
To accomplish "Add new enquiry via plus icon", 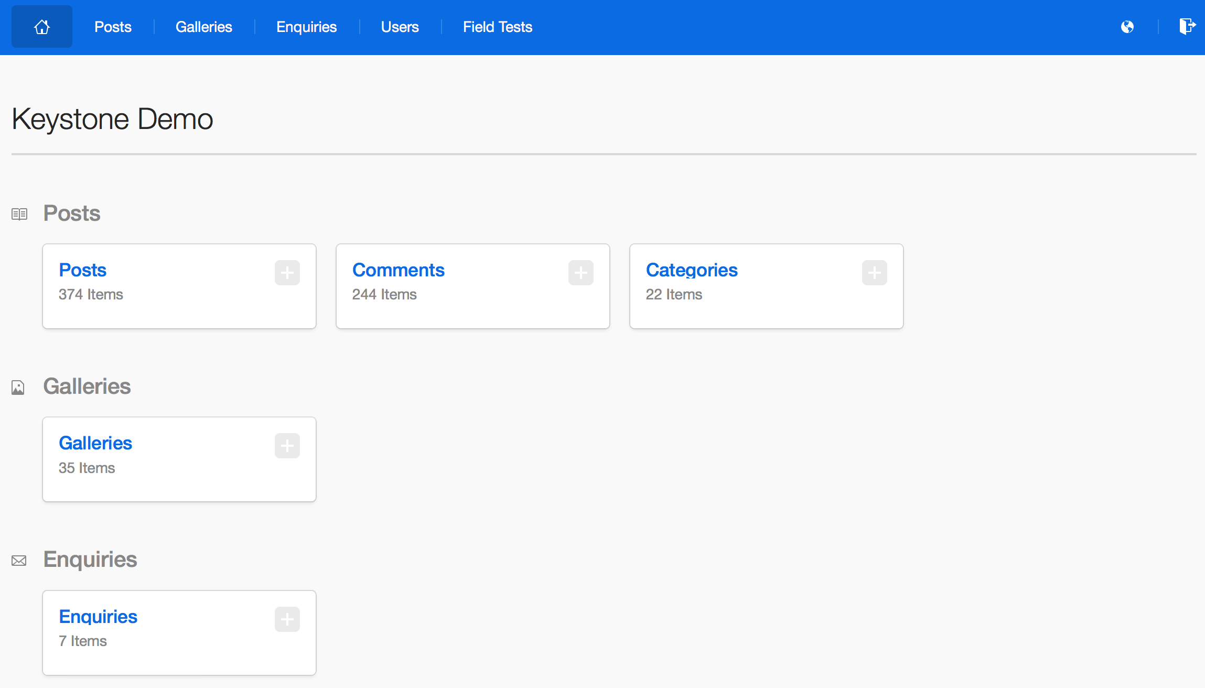I will [287, 619].
